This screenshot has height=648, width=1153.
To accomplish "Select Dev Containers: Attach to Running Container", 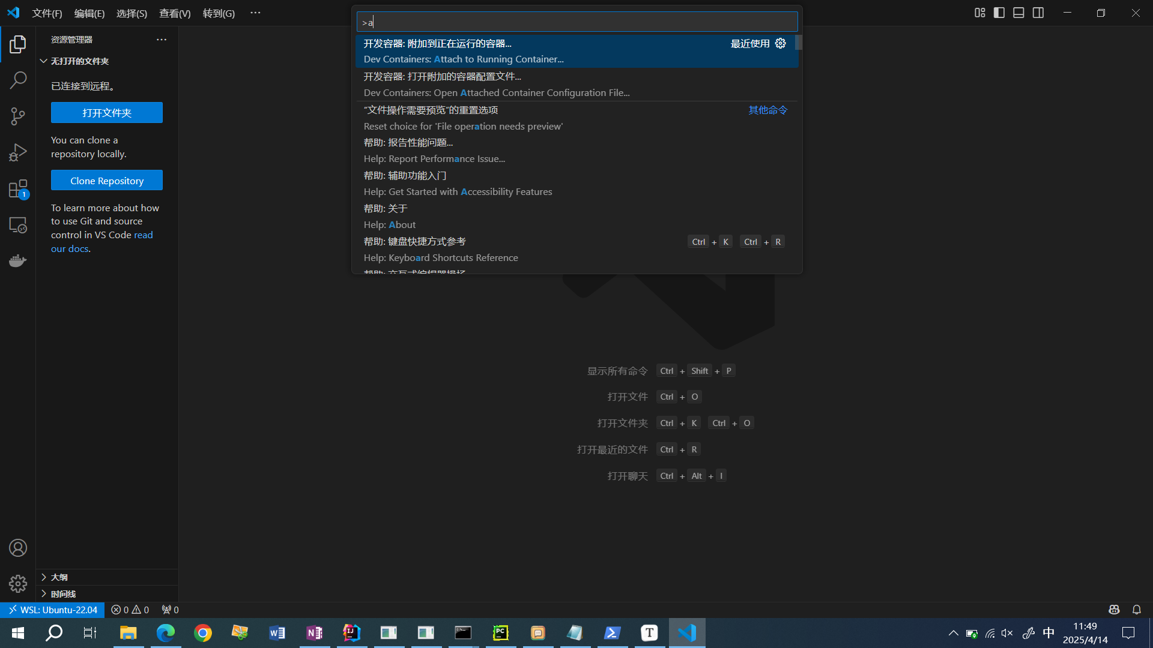I will (576, 51).
